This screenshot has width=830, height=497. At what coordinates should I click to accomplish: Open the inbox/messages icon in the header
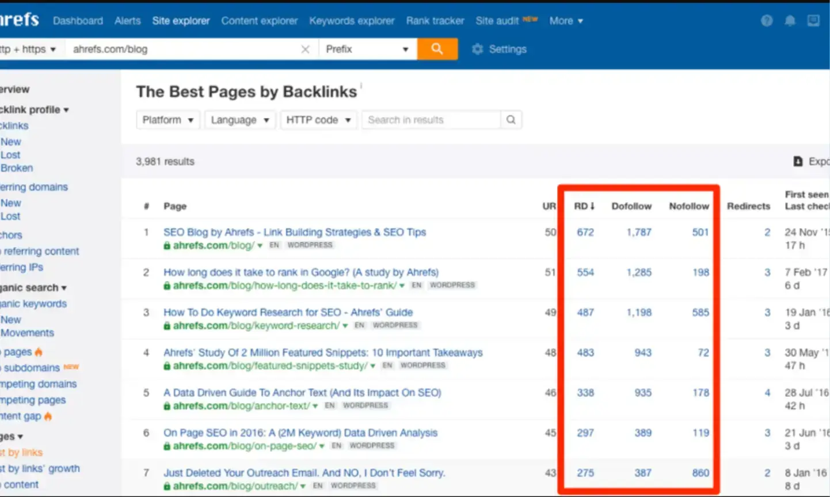(x=813, y=21)
